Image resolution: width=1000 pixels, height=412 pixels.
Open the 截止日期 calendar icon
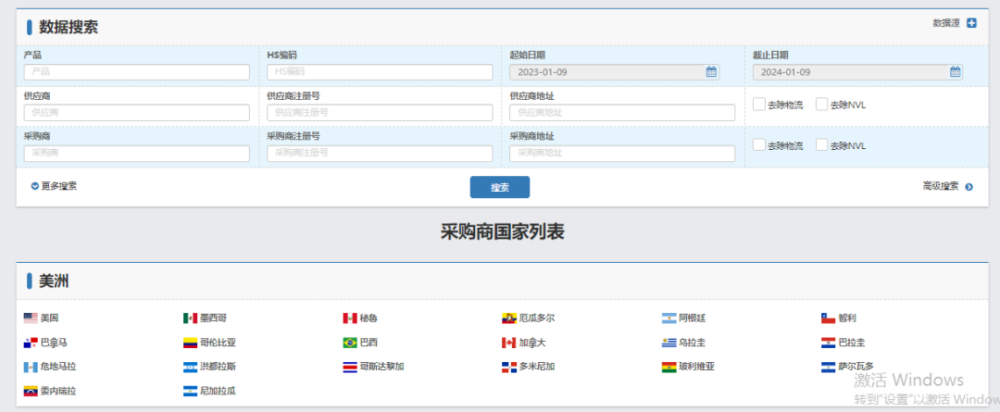pos(955,72)
